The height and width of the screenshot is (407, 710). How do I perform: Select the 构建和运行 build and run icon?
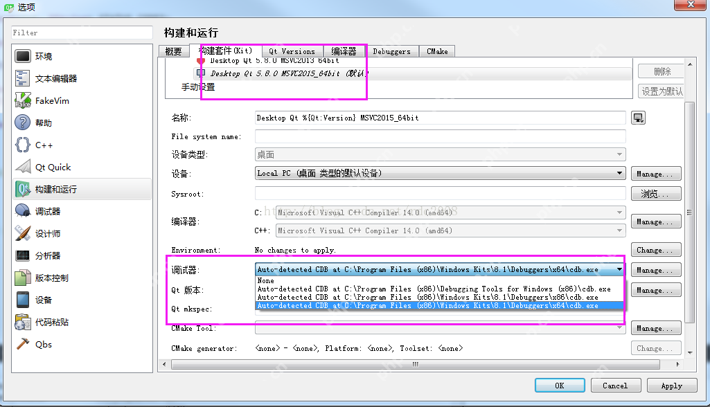pos(23,189)
